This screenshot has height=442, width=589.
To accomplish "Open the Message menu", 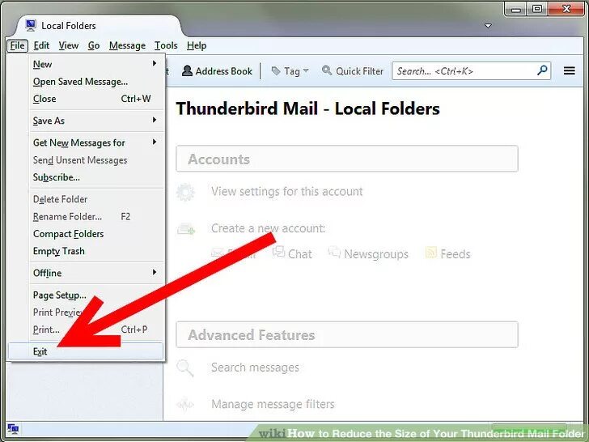I will 127,45.
